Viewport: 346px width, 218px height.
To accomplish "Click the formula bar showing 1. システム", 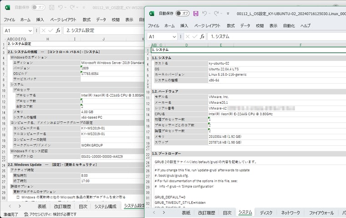I will pyautogui.click(x=277, y=36).
